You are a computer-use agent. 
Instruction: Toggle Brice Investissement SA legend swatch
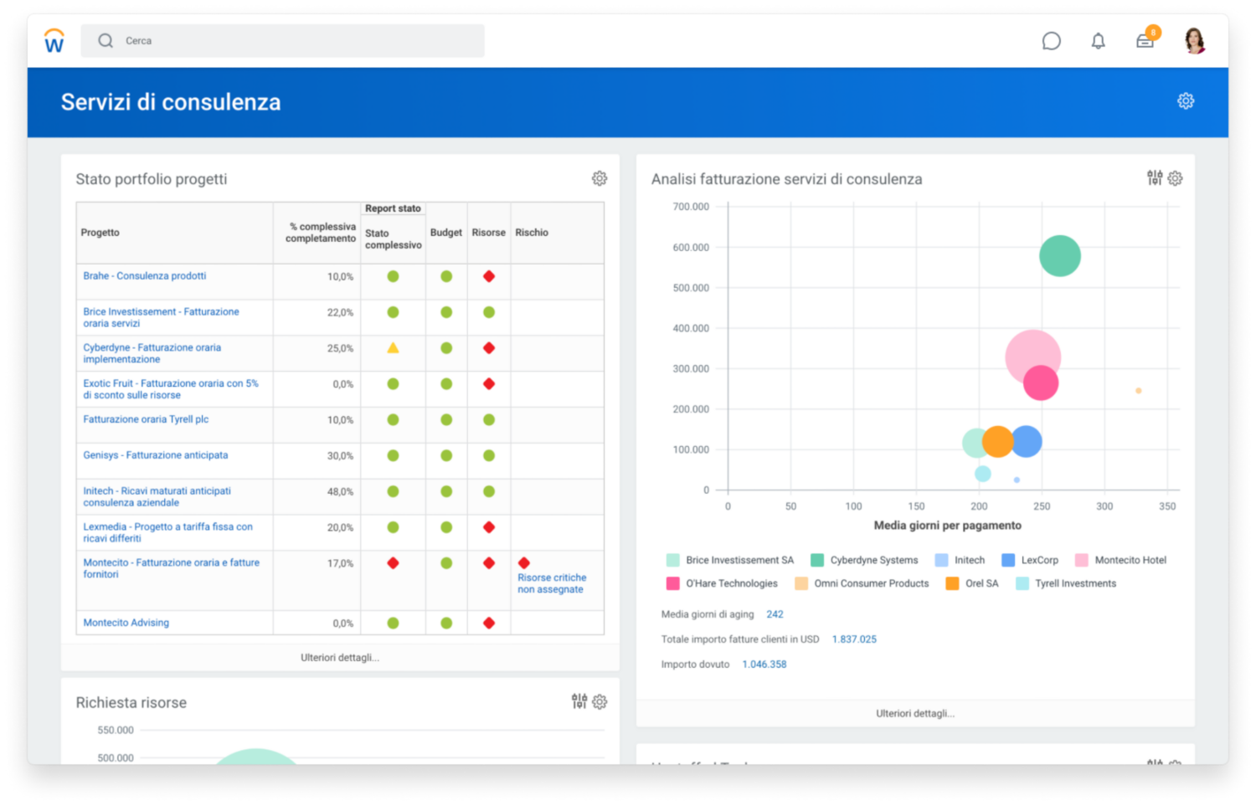pos(672,560)
